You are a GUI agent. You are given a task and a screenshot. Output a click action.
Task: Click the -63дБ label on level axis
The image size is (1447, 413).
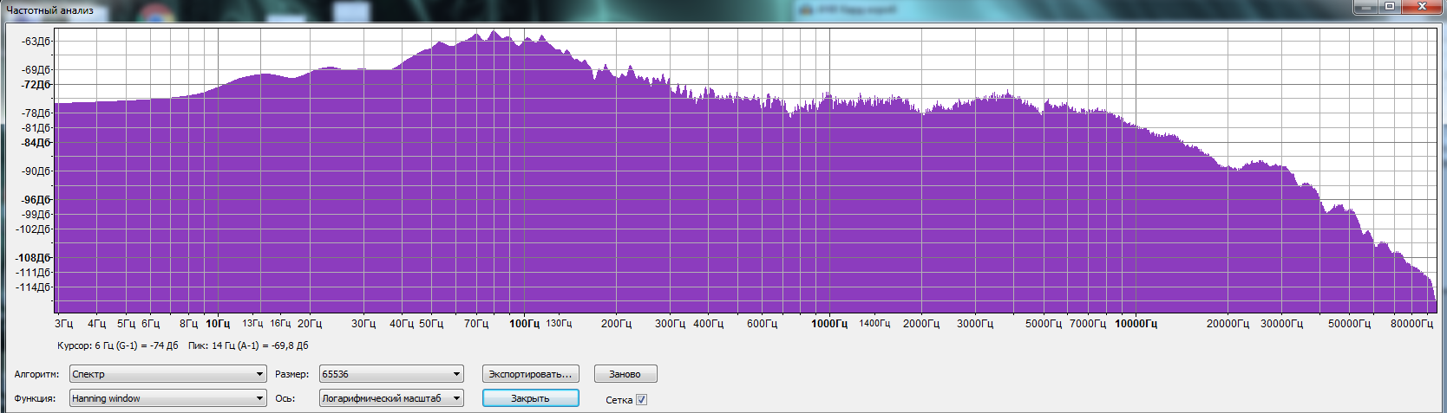pyautogui.click(x=36, y=42)
